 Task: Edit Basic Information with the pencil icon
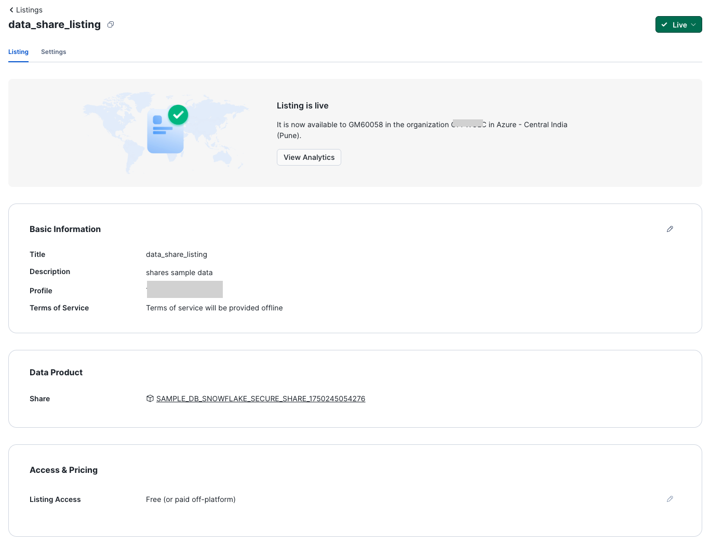pyautogui.click(x=669, y=229)
